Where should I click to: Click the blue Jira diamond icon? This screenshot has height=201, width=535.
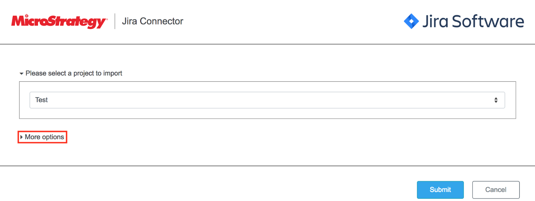pos(411,21)
